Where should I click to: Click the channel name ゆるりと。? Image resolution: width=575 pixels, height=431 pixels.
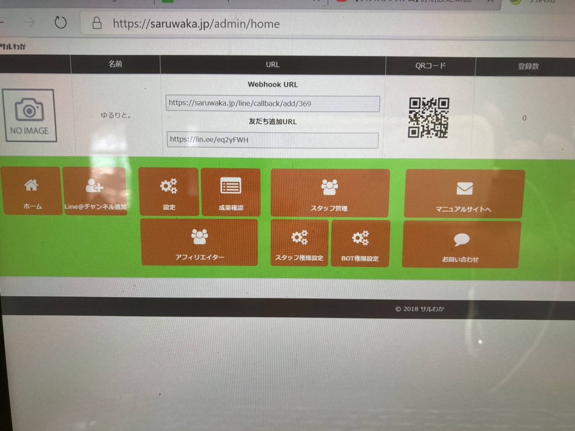coord(116,115)
